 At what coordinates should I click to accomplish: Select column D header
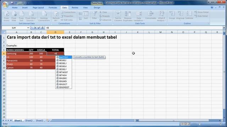point(55,32)
